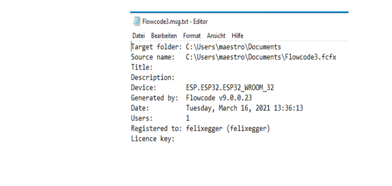392x186 pixels.
Task: Click the ESP.ESP32.ESP32_WROOM_32 device text
Action: pyautogui.click(x=230, y=88)
